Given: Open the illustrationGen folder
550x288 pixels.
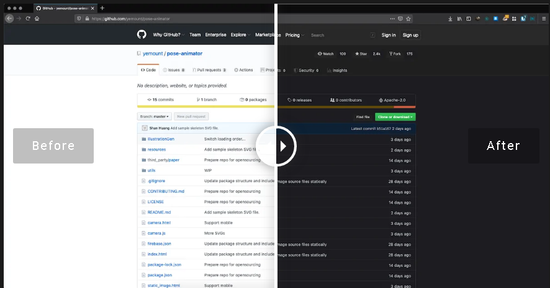Looking at the screenshot, I should tap(161, 139).
